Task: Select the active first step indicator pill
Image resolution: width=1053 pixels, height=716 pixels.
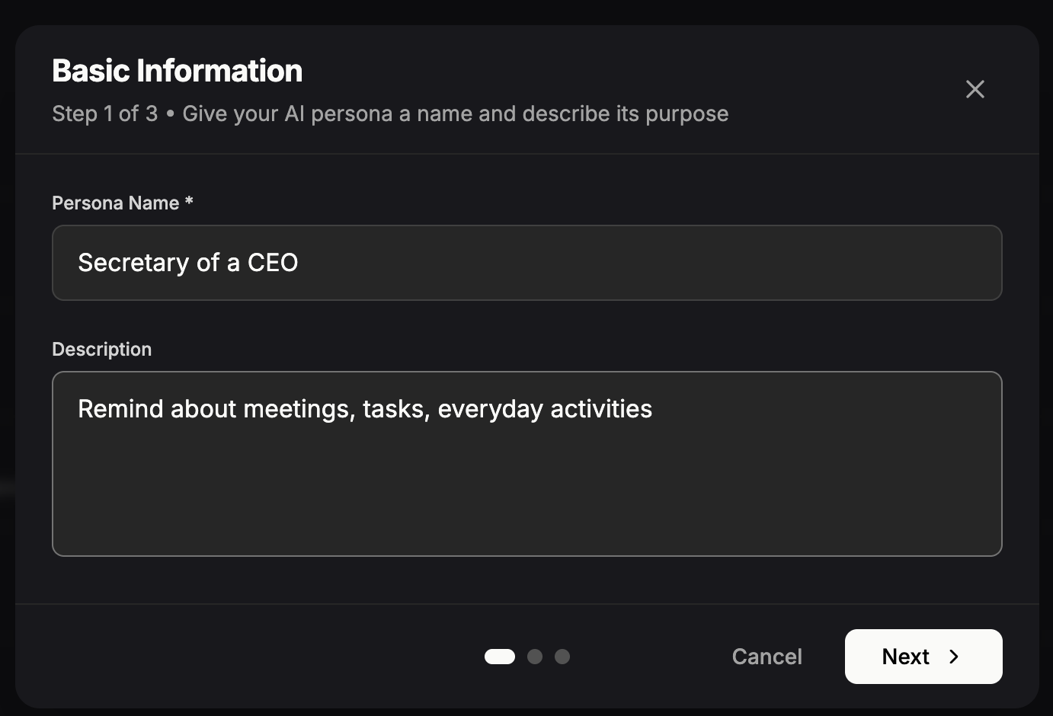Action: tap(500, 657)
